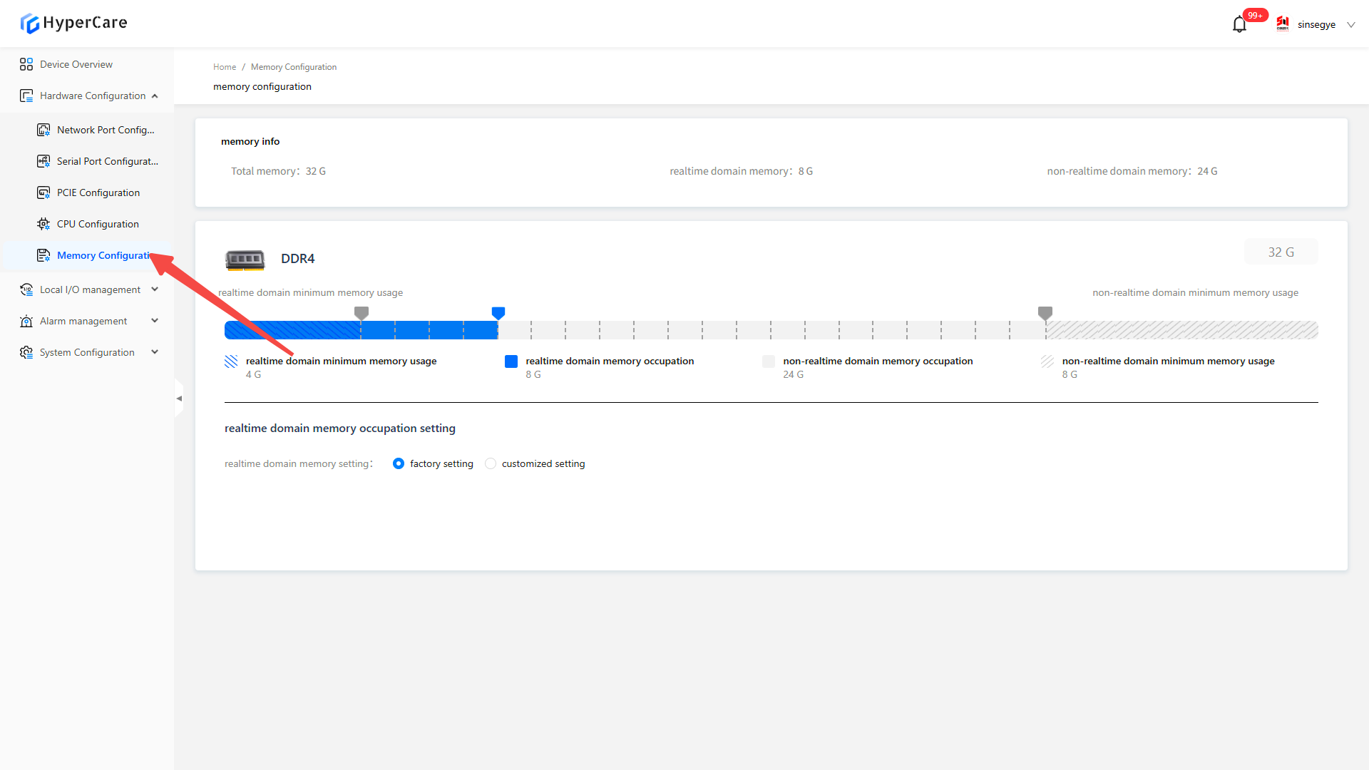
Task: Click the Network Port Config icon
Action: pyautogui.click(x=43, y=130)
